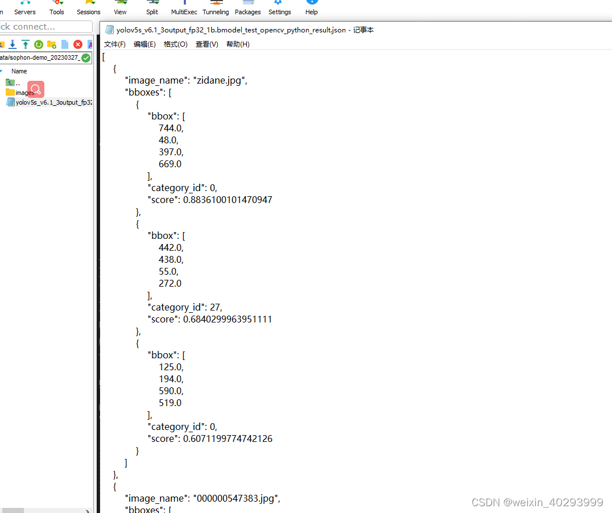Open Notepad 文件(F) menu
This screenshot has height=513, width=612.
pyautogui.click(x=115, y=44)
